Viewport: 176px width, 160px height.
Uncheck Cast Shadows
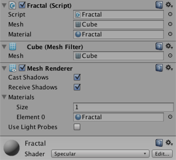coord(77,77)
